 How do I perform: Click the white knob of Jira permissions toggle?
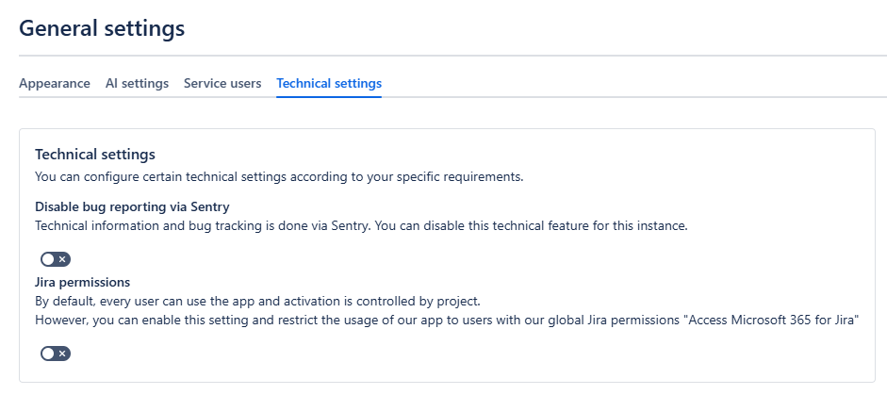click(48, 354)
